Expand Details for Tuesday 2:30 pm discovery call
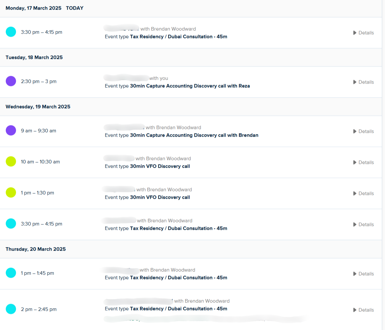This screenshot has height=330, width=385. click(x=364, y=82)
